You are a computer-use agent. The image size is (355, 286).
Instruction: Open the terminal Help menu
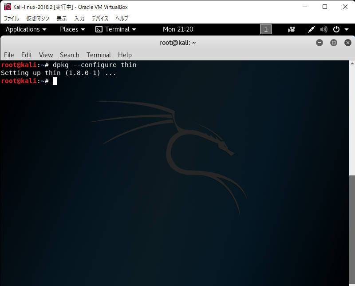tap(125, 55)
